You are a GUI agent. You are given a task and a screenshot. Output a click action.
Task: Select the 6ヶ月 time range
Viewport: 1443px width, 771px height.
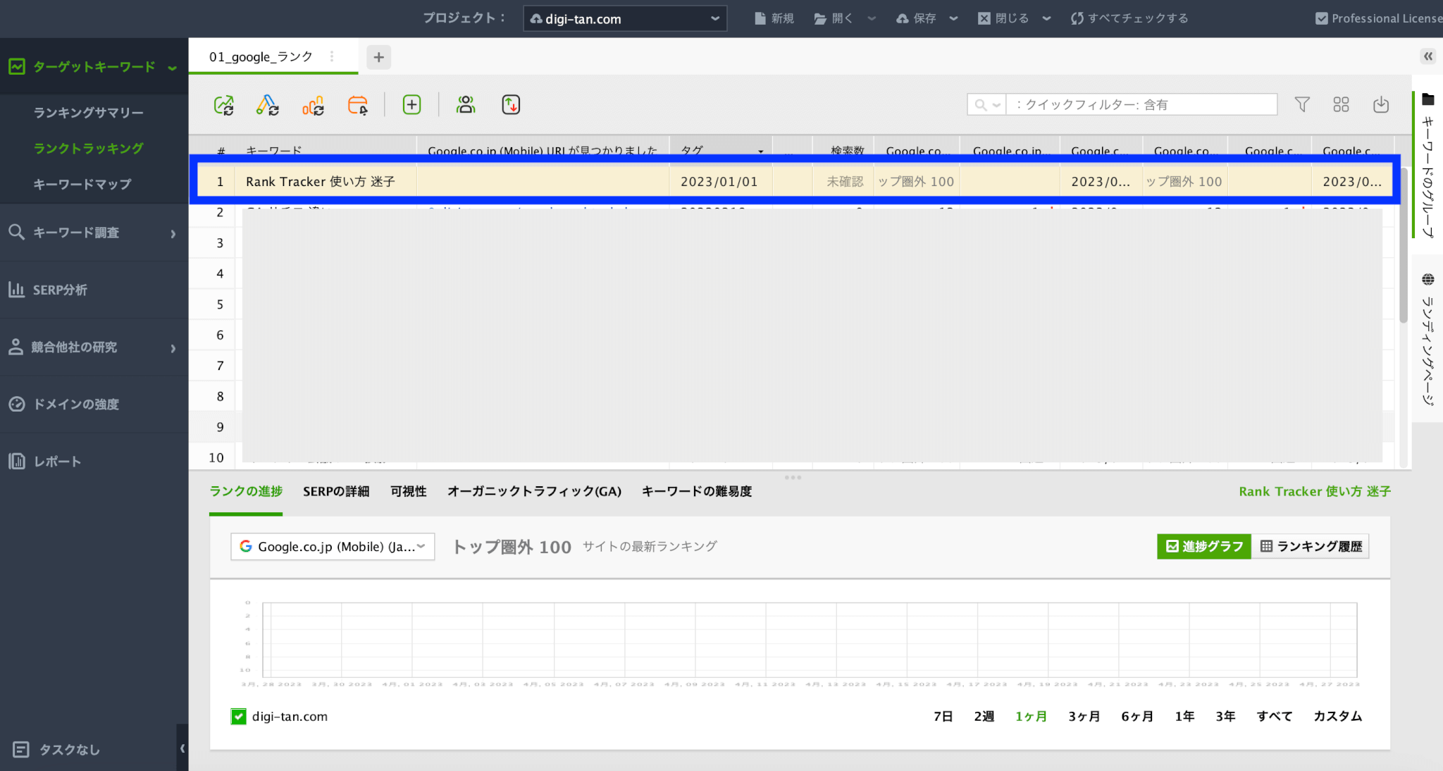coord(1137,716)
